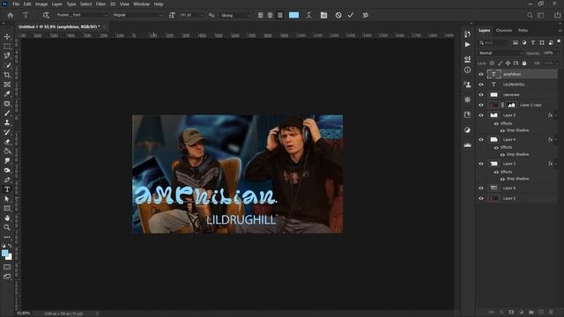
Task: Select the Move tool
Action: 7,37
